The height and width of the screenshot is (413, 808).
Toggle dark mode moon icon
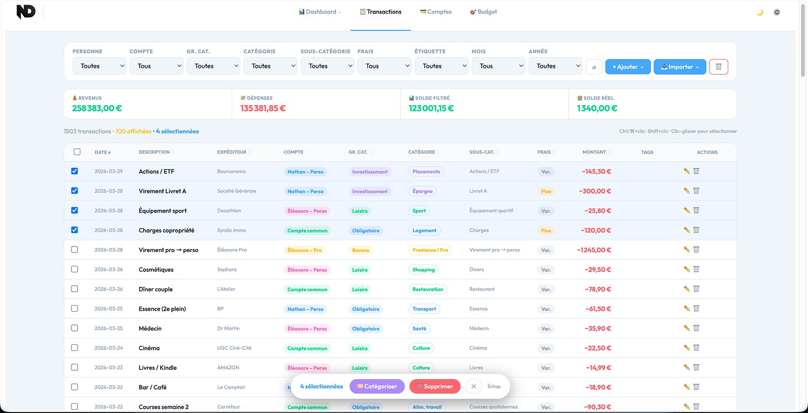[x=760, y=12]
